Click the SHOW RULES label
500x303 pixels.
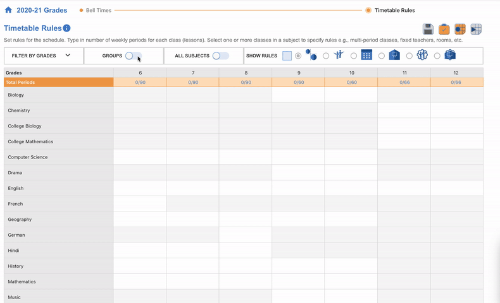(x=261, y=56)
